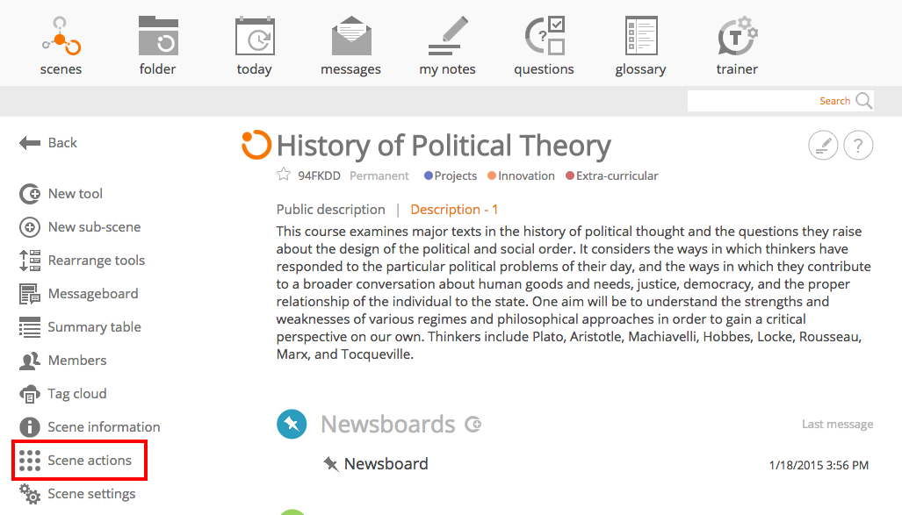Open Scene settings in the sidebar
The width and height of the screenshot is (902, 515).
coord(77,494)
